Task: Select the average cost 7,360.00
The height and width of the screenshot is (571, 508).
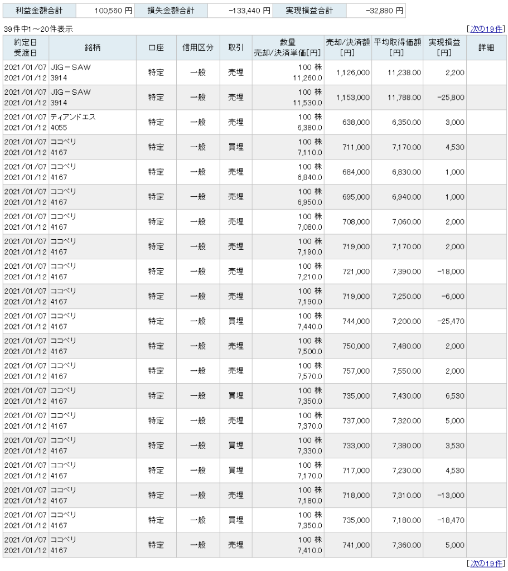Action: click(x=407, y=545)
